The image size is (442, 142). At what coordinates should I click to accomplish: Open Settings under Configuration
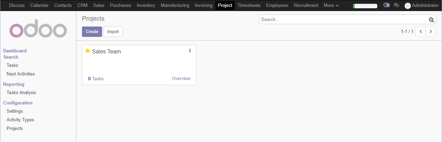coord(15,111)
